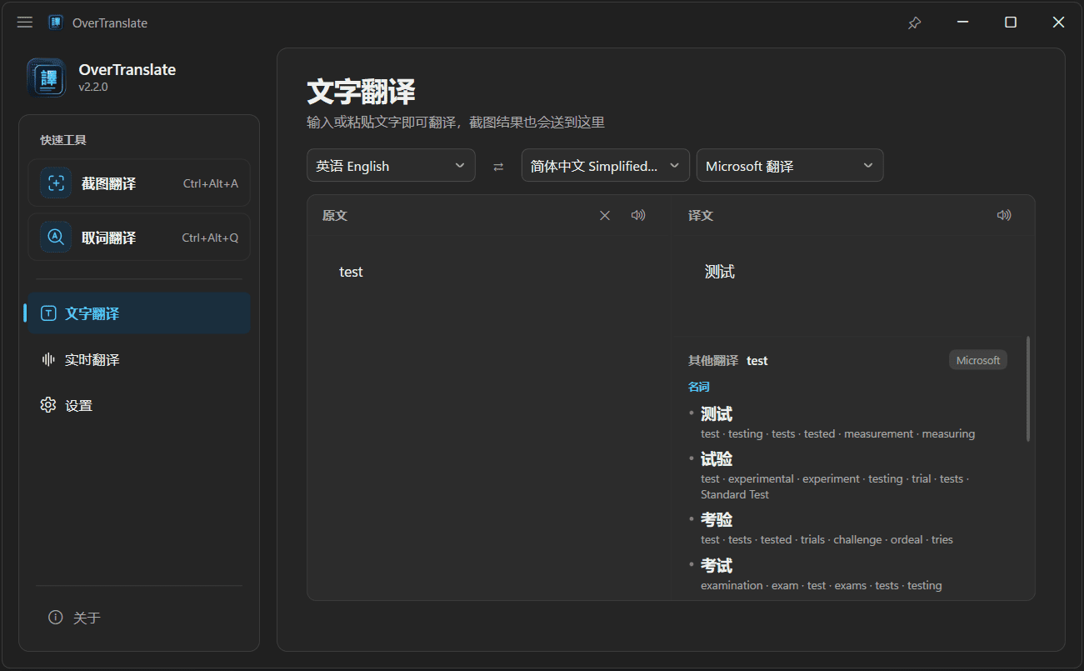Click the settings gear icon
Screen dimensions: 1084x671
pos(48,405)
